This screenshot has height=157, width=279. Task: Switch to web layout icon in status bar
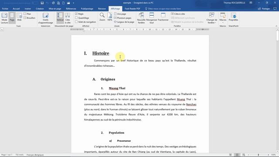click(x=244, y=155)
